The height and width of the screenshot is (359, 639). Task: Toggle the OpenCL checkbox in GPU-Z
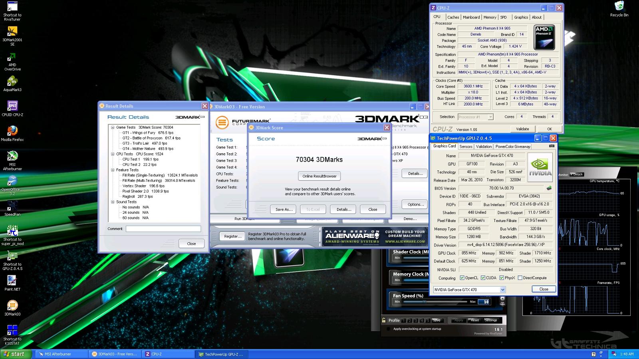pos(462,278)
